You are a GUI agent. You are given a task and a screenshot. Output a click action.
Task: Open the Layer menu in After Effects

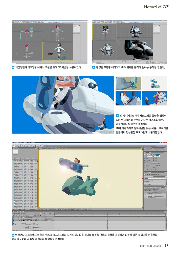tap(26, 144)
